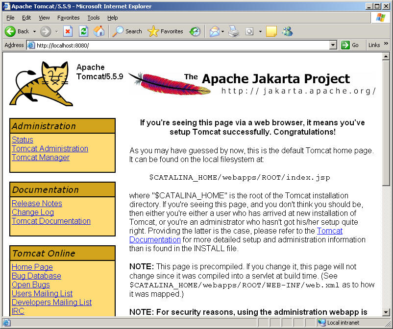393x329 pixels.
Task: Open the View menu
Action: click(x=44, y=18)
